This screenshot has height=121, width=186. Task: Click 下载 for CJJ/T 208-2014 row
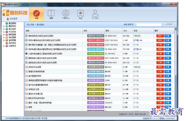160,45
